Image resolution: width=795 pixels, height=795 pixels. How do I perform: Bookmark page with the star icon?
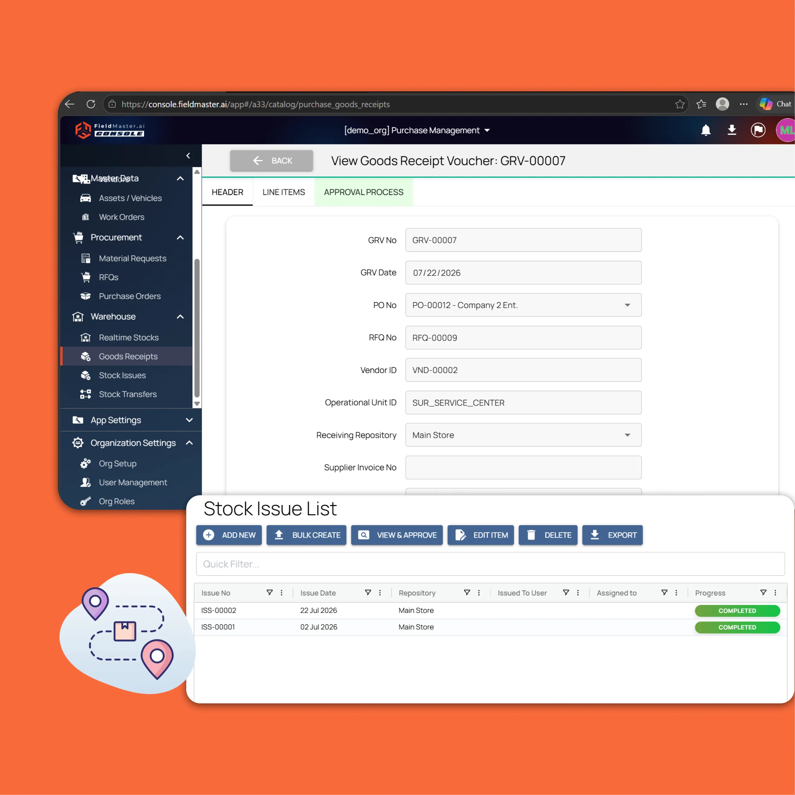click(680, 104)
